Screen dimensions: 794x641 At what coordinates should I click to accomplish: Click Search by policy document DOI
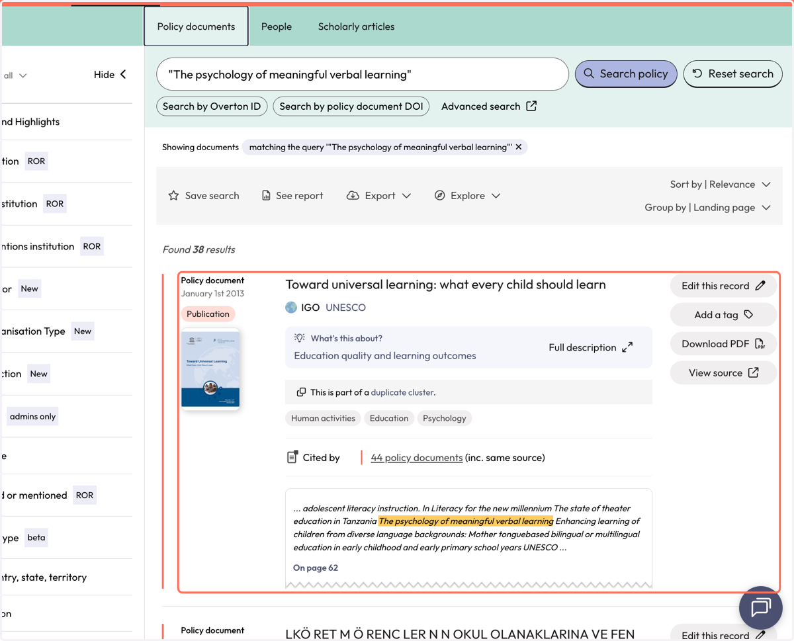351,106
